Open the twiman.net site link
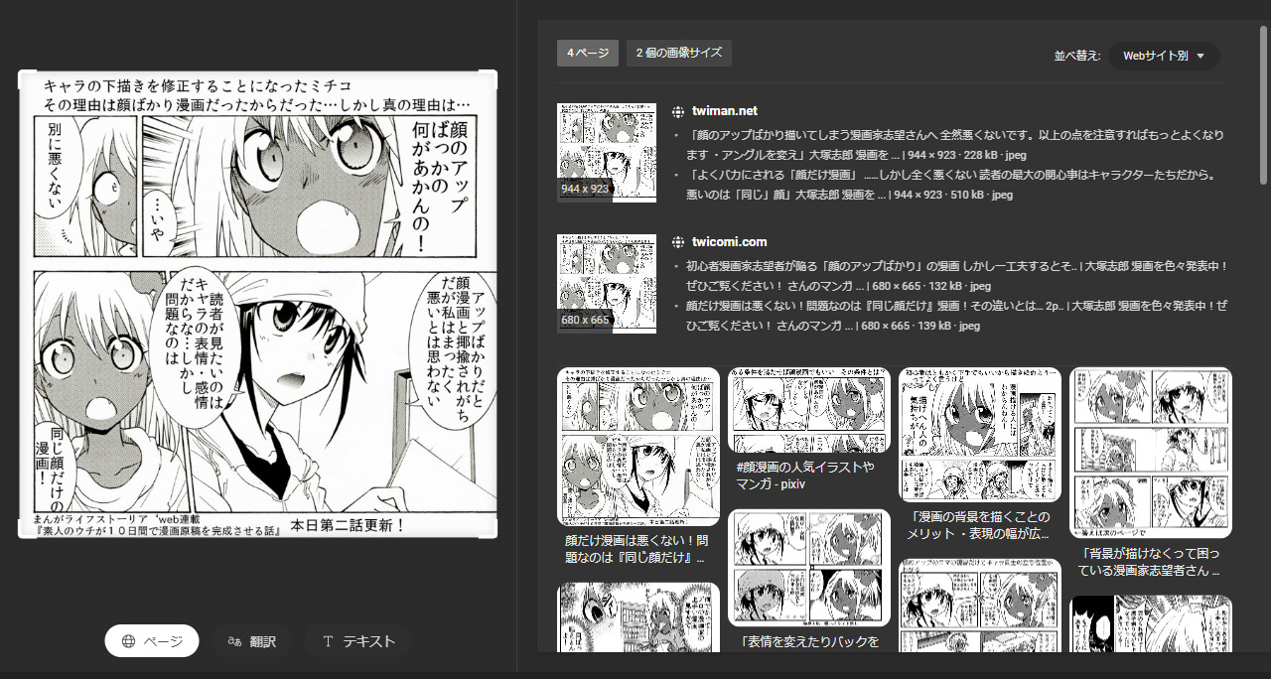Screen dimensions: 1271x679 click(x=724, y=111)
